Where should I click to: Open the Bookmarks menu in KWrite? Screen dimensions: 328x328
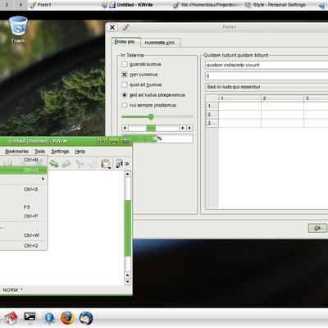[16, 151]
